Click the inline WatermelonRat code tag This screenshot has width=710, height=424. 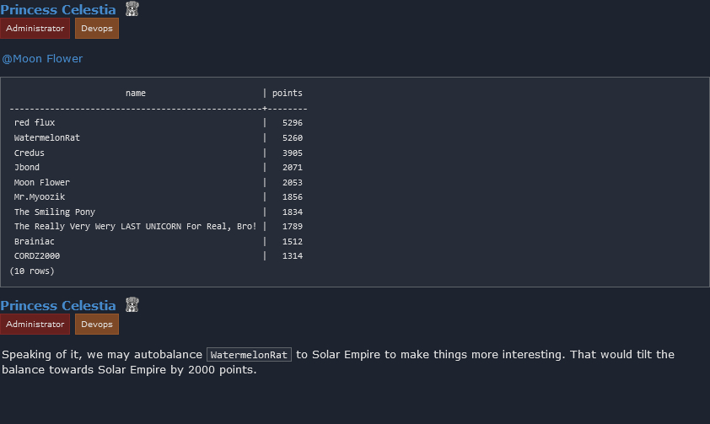click(x=249, y=355)
